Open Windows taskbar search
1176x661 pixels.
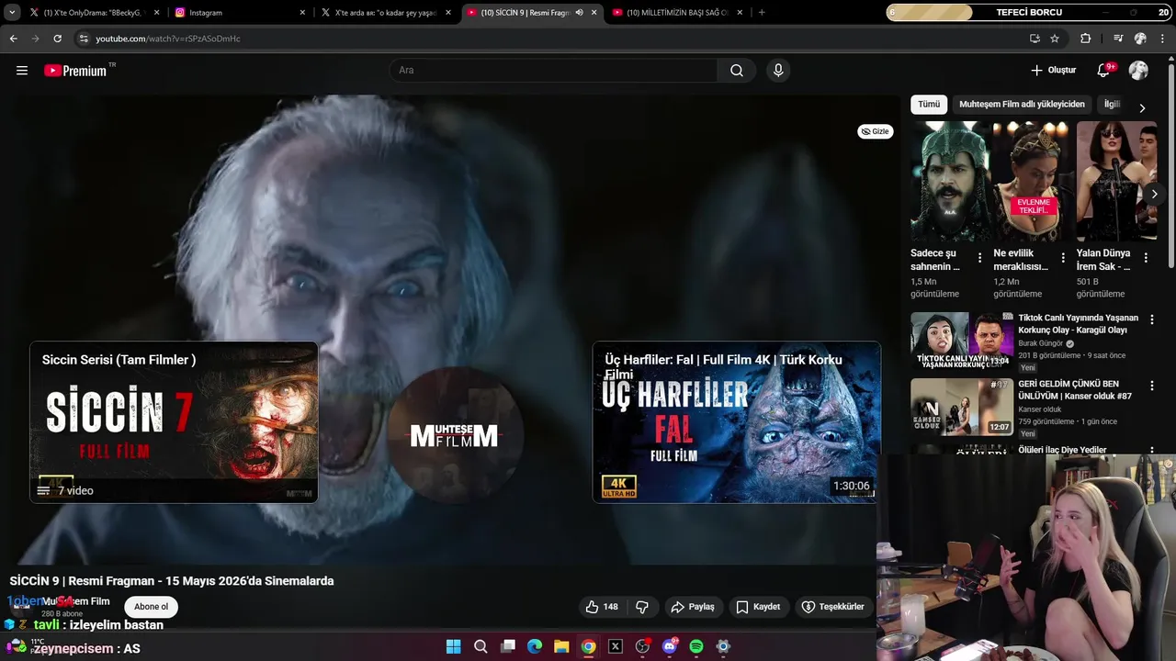pyautogui.click(x=481, y=646)
